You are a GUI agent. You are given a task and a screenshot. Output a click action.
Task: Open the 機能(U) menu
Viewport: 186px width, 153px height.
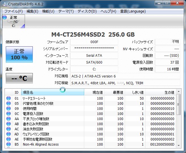tap(48, 11)
